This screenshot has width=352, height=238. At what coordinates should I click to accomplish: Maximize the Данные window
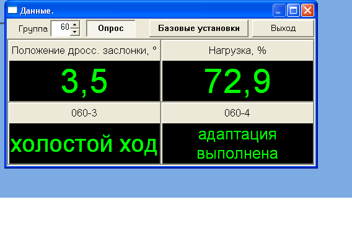pyautogui.click(x=293, y=11)
